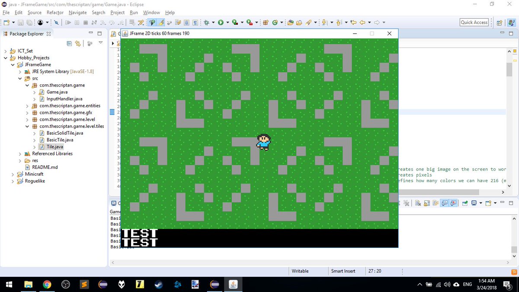
Task: Open the Run history dropdown arrow
Action: (227, 22)
